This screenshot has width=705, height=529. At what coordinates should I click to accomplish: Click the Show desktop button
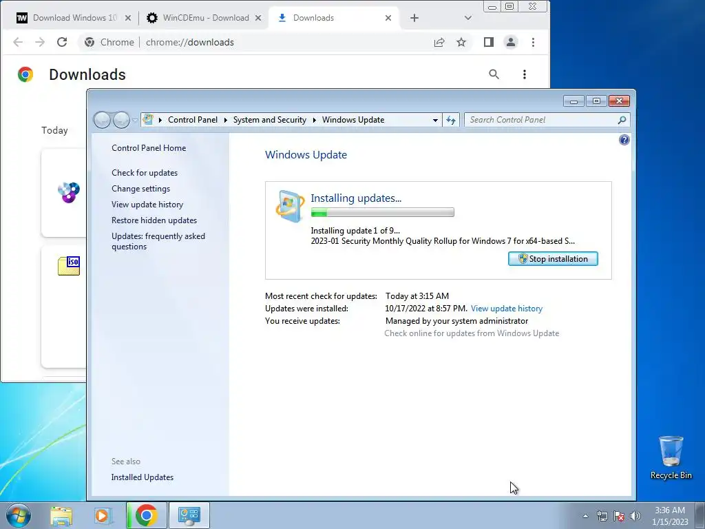pyautogui.click(x=700, y=515)
